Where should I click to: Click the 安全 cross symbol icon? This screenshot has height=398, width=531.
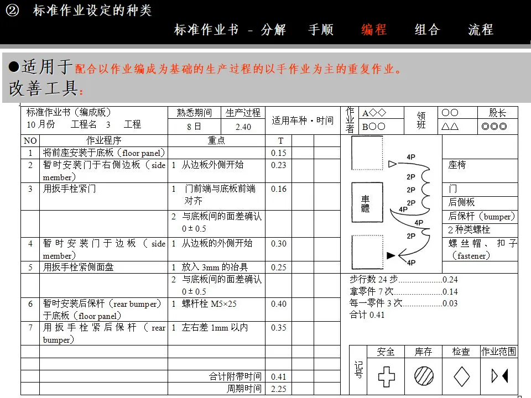point(386,376)
